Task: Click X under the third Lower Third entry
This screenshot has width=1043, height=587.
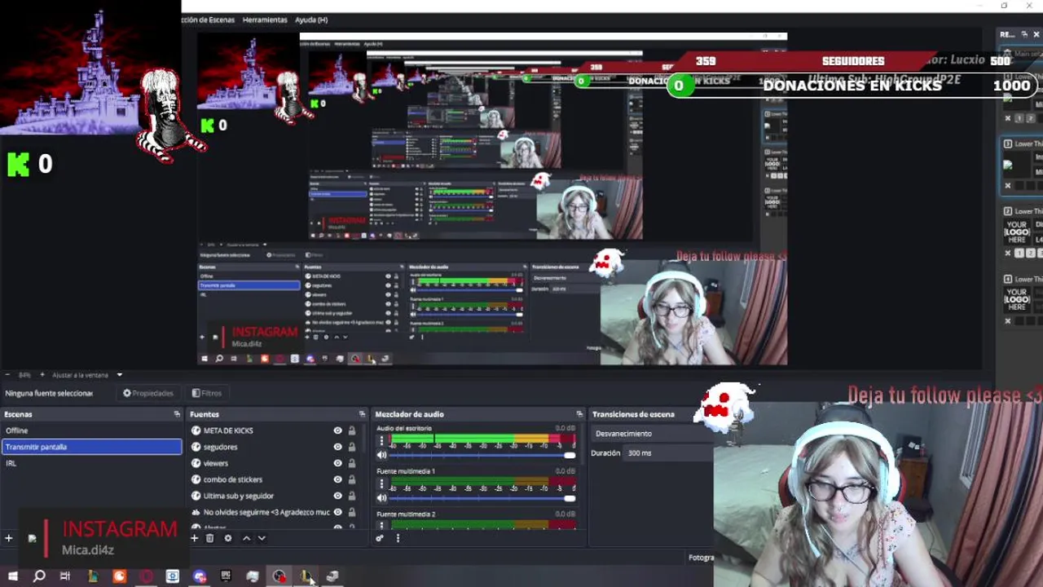Action: 1008,253
